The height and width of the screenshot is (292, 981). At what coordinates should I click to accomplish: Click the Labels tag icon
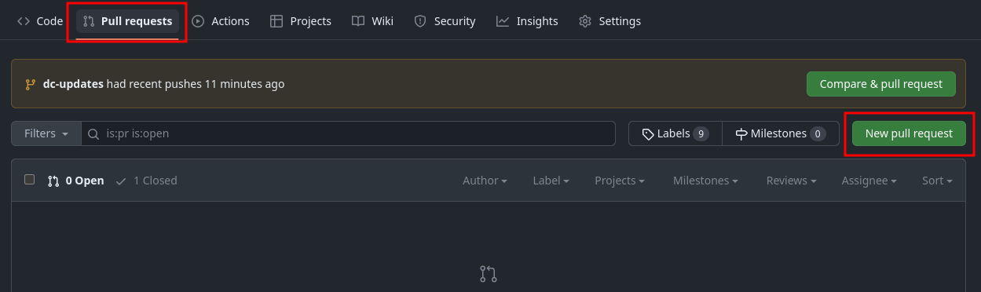coord(648,134)
